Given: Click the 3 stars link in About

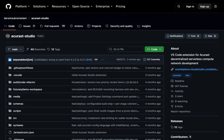Looking at the screenshot, I should (177, 96).
